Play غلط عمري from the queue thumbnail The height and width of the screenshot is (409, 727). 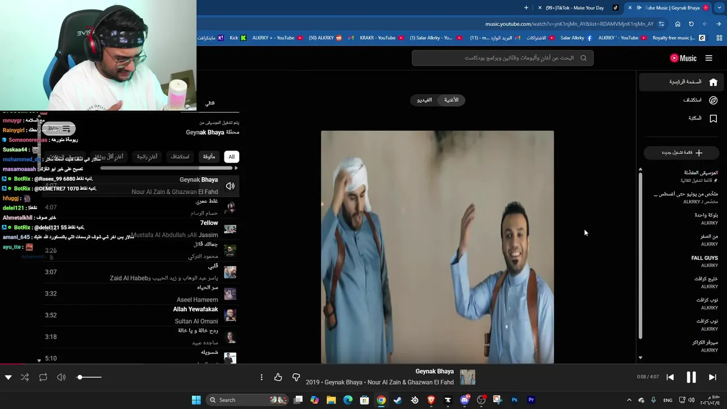(230, 207)
